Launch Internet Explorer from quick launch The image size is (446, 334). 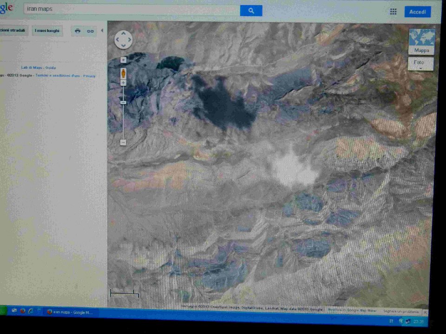click(x=31, y=311)
